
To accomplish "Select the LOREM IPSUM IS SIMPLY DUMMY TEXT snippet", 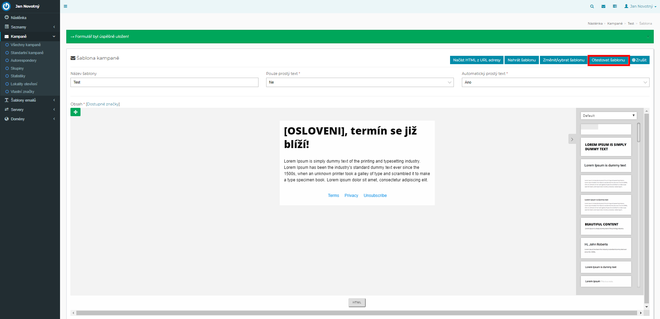I will click(x=606, y=147).
